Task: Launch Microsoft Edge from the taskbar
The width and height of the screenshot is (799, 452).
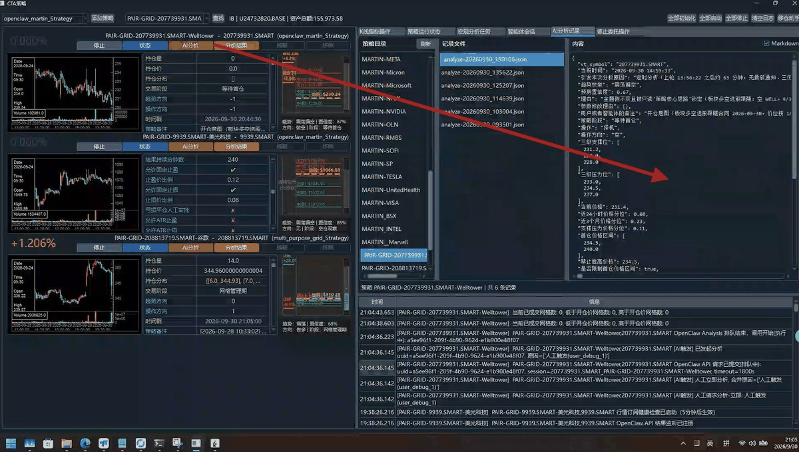Action: (85, 443)
